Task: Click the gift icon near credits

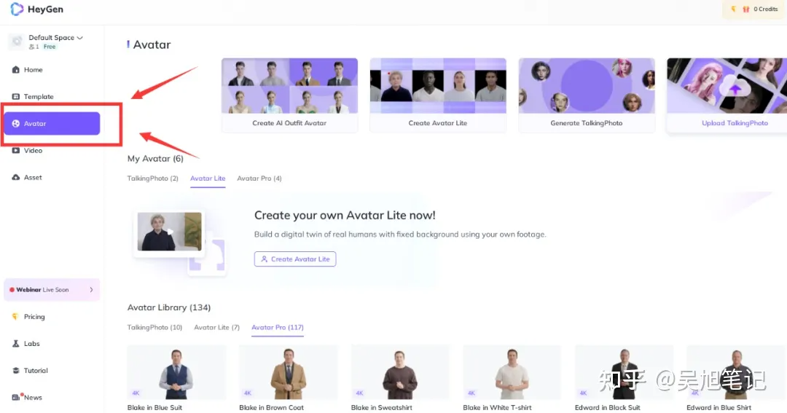Action: pos(746,9)
